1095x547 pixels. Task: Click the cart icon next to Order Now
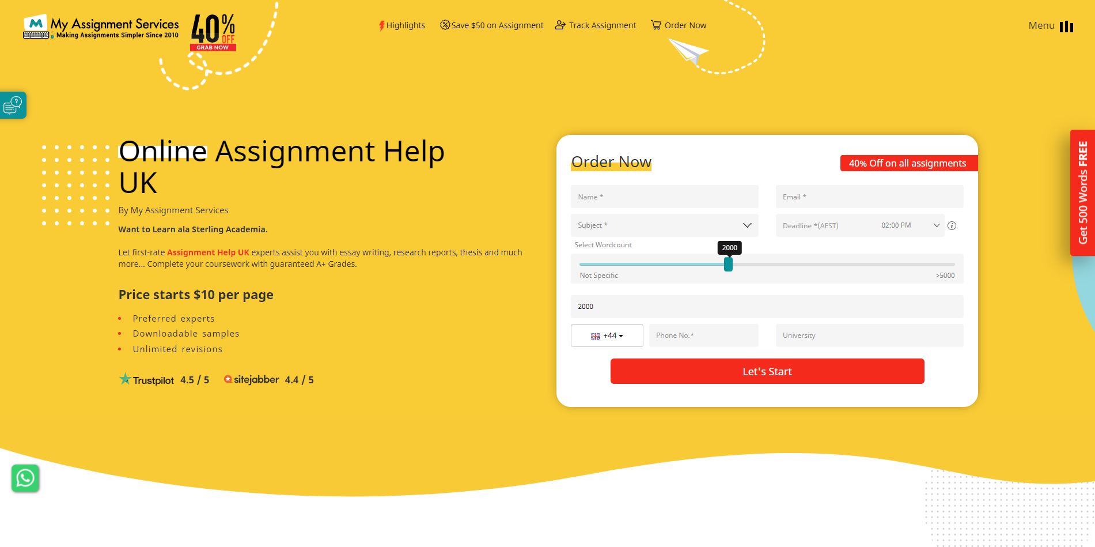click(x=656, y=25)
